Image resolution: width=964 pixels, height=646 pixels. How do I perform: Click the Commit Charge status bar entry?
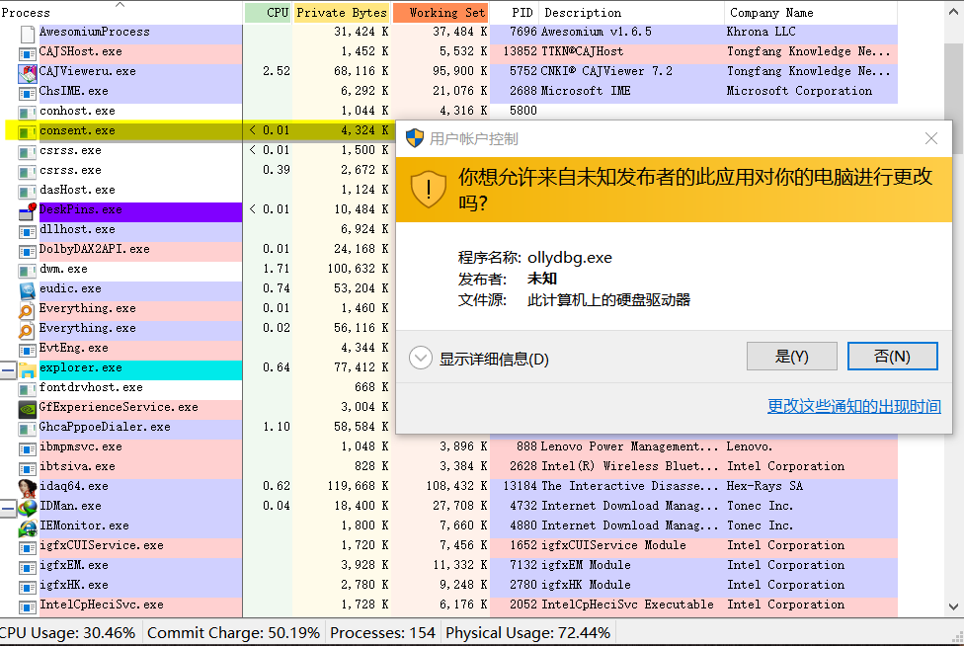(x=234, y=632)
